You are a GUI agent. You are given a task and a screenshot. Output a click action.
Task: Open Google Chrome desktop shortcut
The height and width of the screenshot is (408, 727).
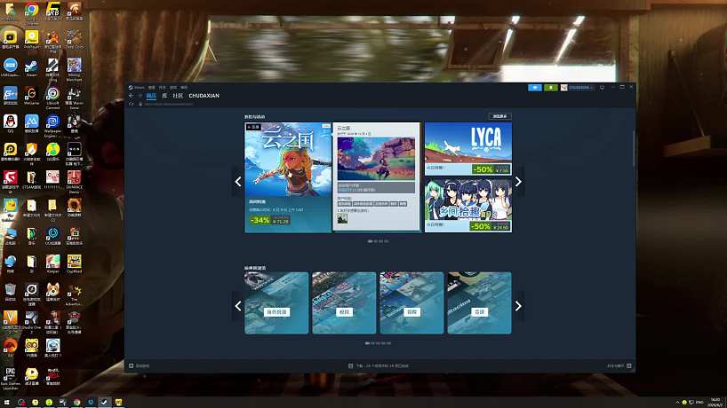click(31, 12)
